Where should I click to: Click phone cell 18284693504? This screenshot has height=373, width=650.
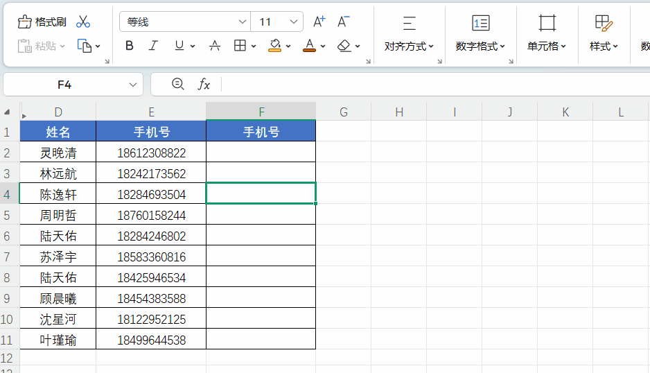[151, 194]
